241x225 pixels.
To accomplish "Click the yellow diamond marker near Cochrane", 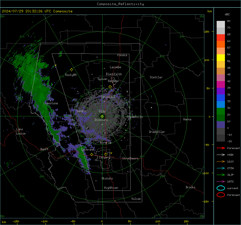I will (x=92, y=154).
